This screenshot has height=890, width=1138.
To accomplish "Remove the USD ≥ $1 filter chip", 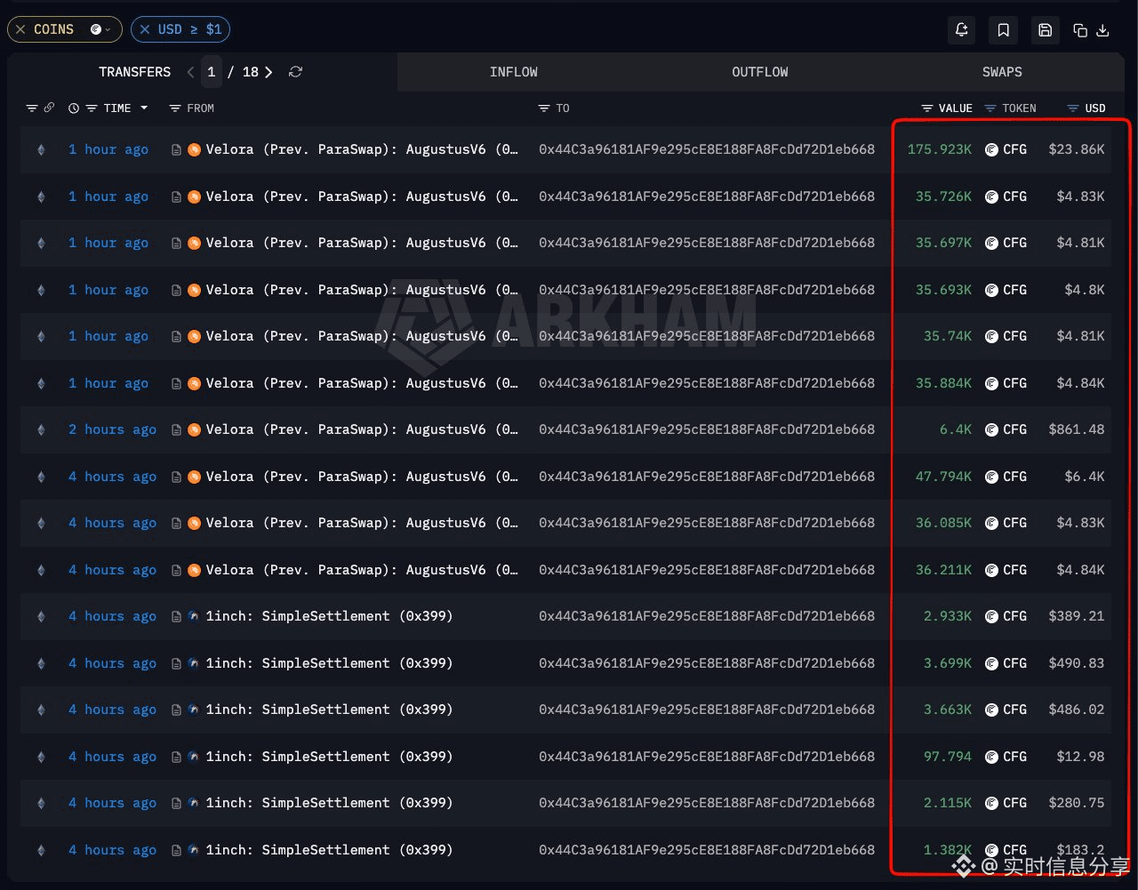I will [x=145, y=29].
